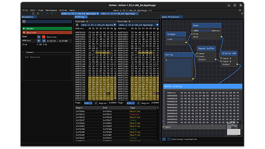Click the jump-to-address icon in Address row
The image size is (265, 149).
tap(39, 41)
